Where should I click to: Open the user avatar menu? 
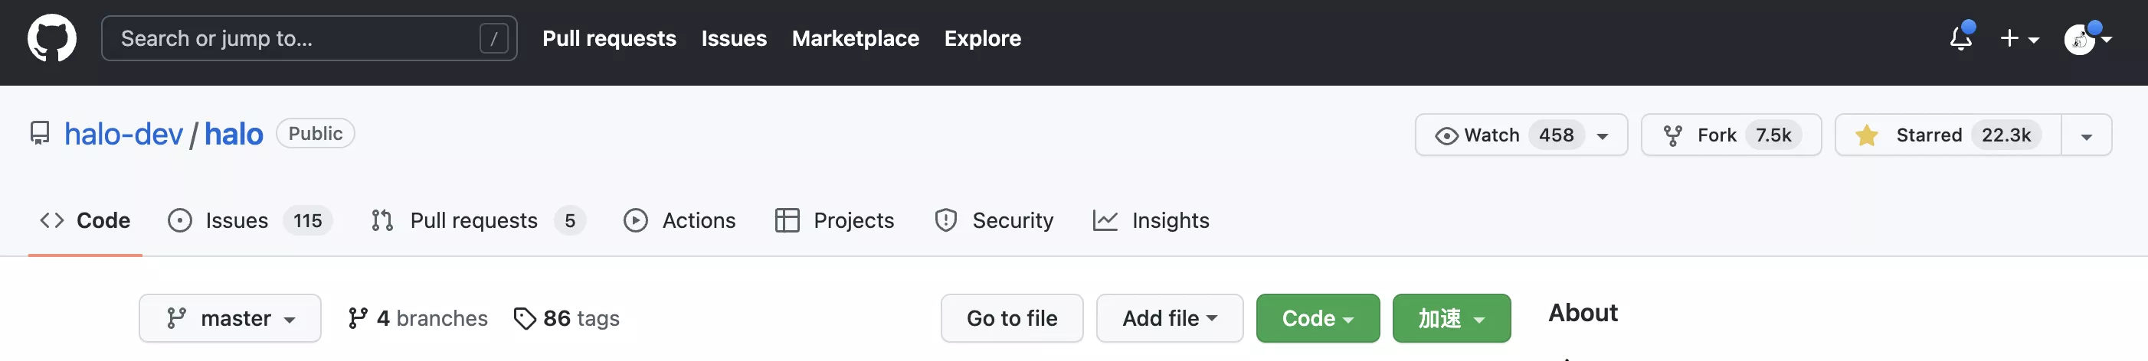click(x=2086, y=38)
